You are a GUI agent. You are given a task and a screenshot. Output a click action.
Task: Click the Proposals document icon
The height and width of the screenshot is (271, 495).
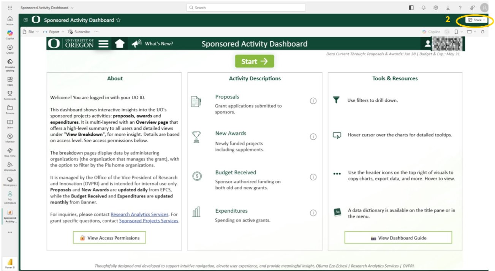pos(196,101)
